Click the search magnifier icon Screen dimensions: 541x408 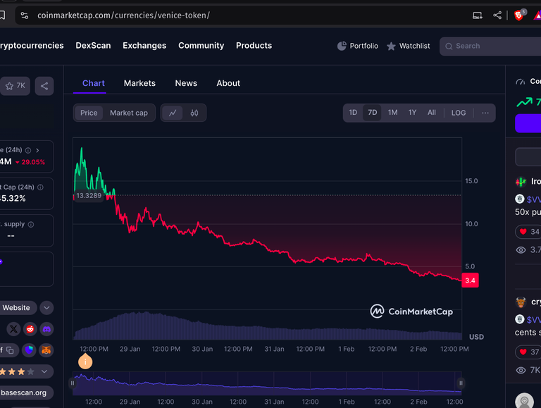pos(449,47)
